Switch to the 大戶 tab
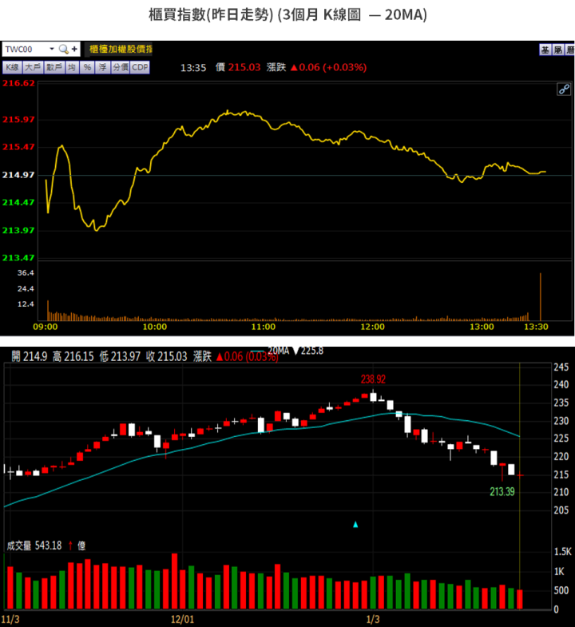This screenshot has width=575, height=627. pos(33,67)
